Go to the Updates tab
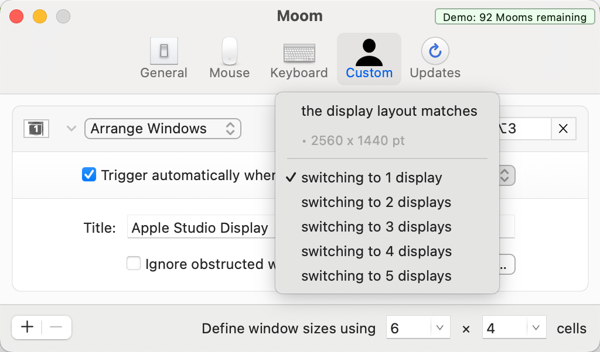Viewport: 600px width, 352px height. click(x=435, y=59)
